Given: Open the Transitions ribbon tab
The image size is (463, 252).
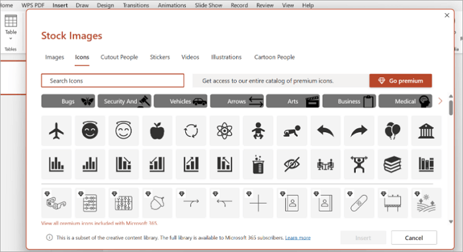Looking at the screenshot, I should coord(136,5).
